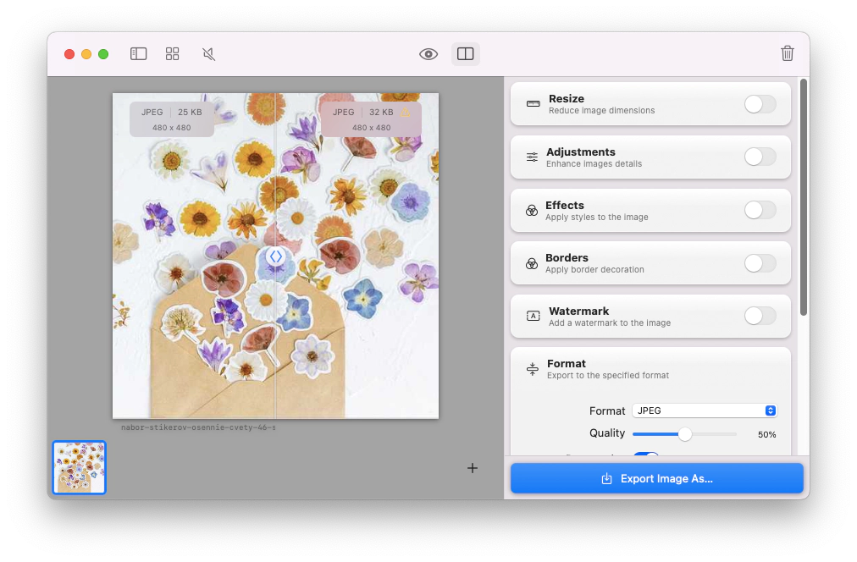Click the Format section header
Screen dimensions: 857x562
(x=567, y=364)
